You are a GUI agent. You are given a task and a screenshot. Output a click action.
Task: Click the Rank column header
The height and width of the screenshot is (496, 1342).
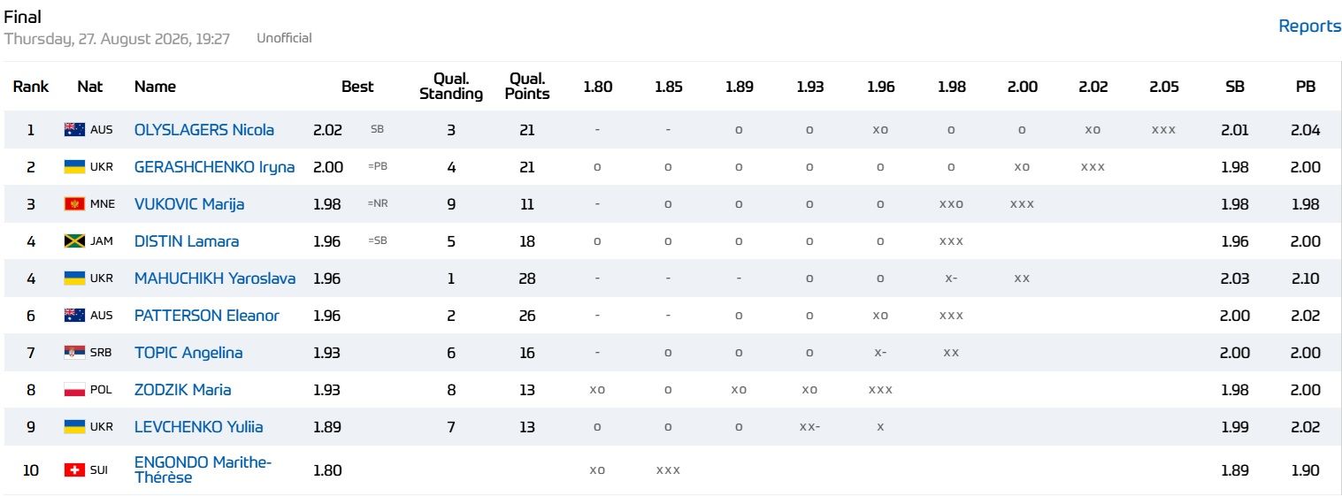[x=31, y=87]
